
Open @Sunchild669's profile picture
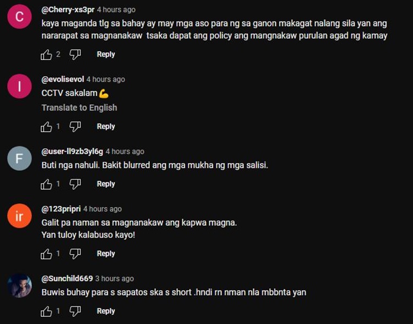tap(19, 286)
